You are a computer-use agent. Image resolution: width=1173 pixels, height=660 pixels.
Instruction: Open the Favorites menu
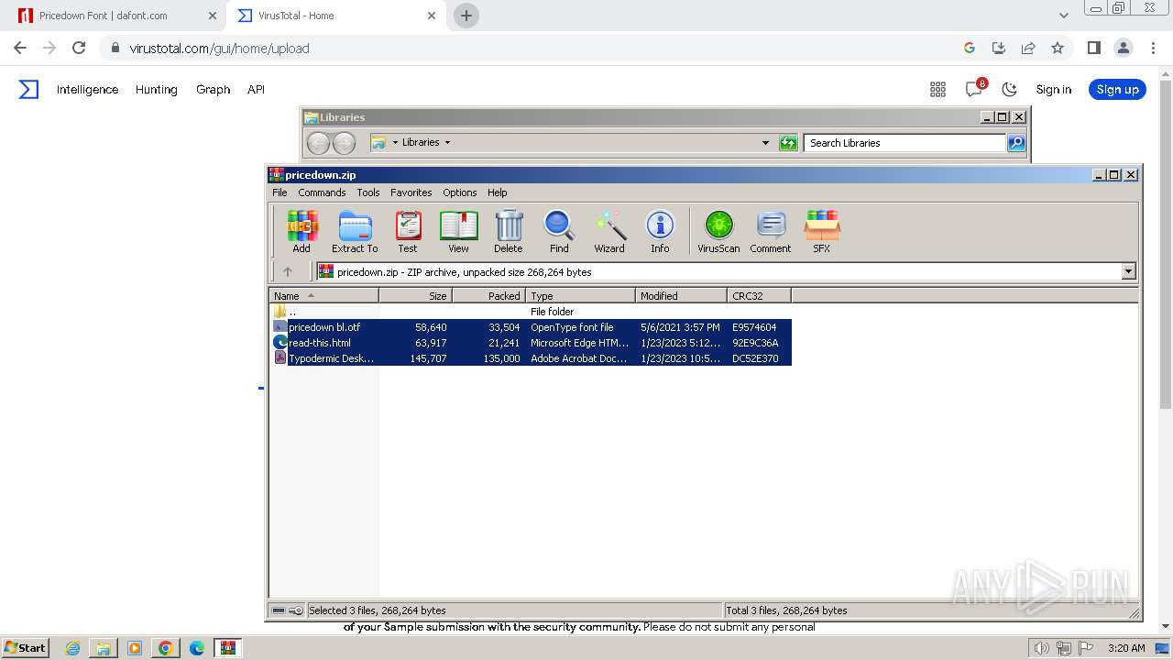(411, 192)
